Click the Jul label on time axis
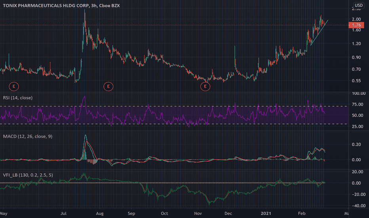This screenshot has height=218, width=369. (63, 214)
